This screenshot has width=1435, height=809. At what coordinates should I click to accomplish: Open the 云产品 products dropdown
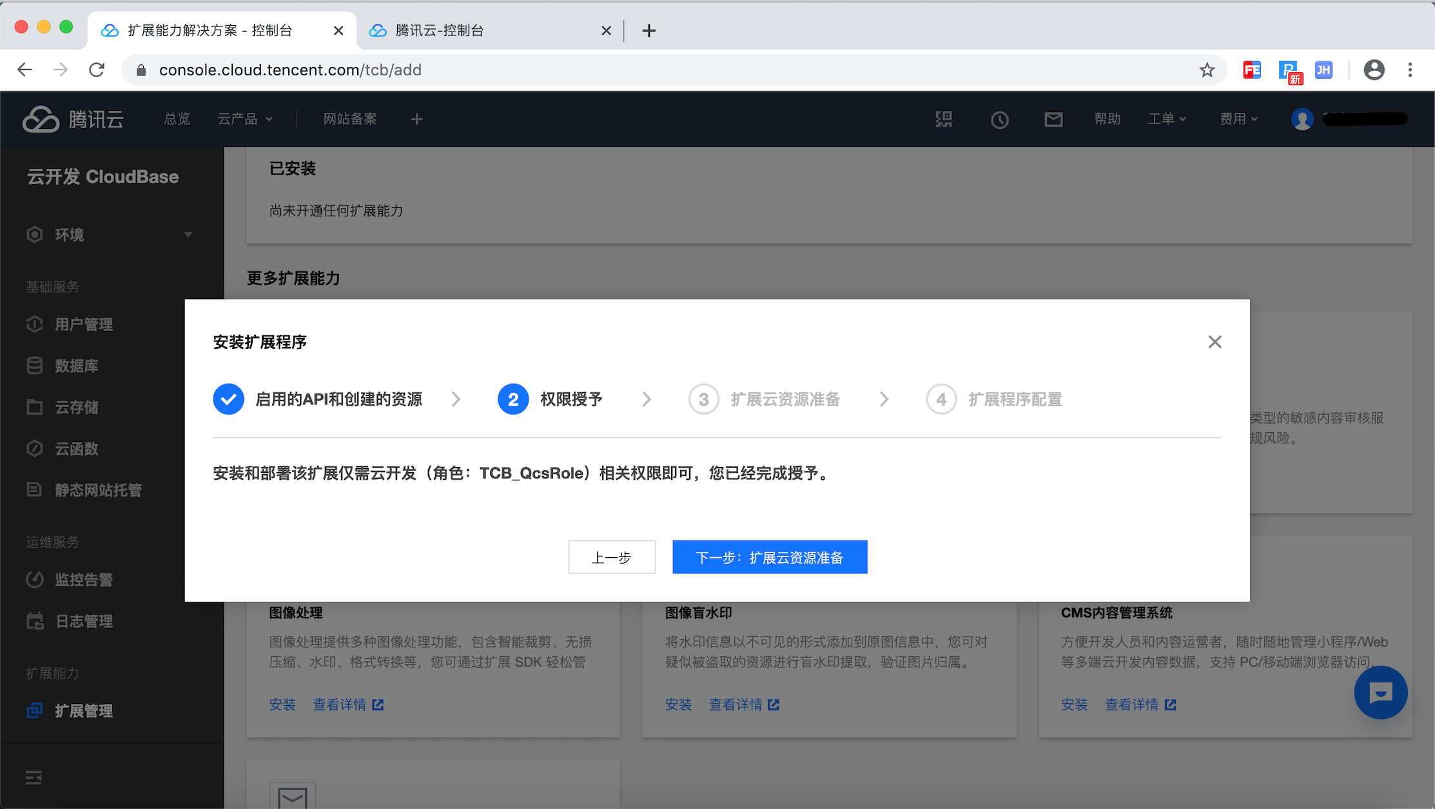click(x=245, y=119)
